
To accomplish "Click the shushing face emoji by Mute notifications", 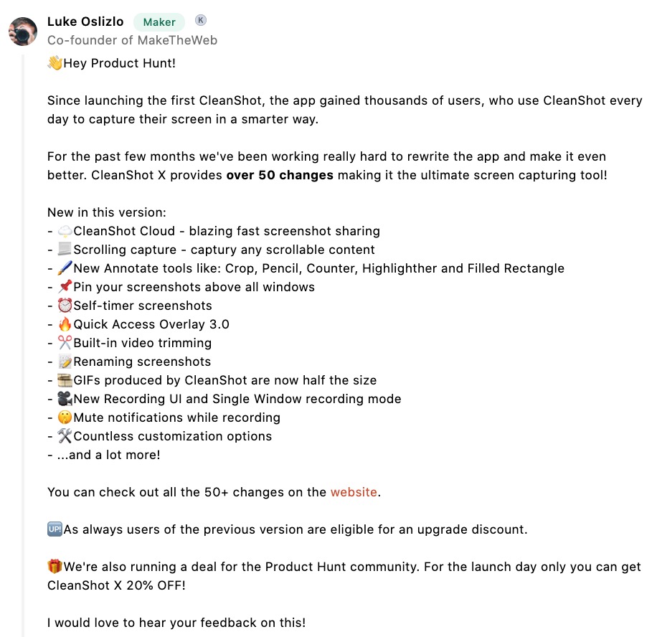I will tap(65, 417).
